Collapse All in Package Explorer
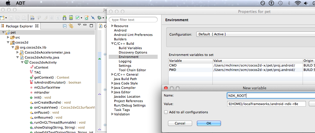Screen dimensions: 315x133 [65, 26]
